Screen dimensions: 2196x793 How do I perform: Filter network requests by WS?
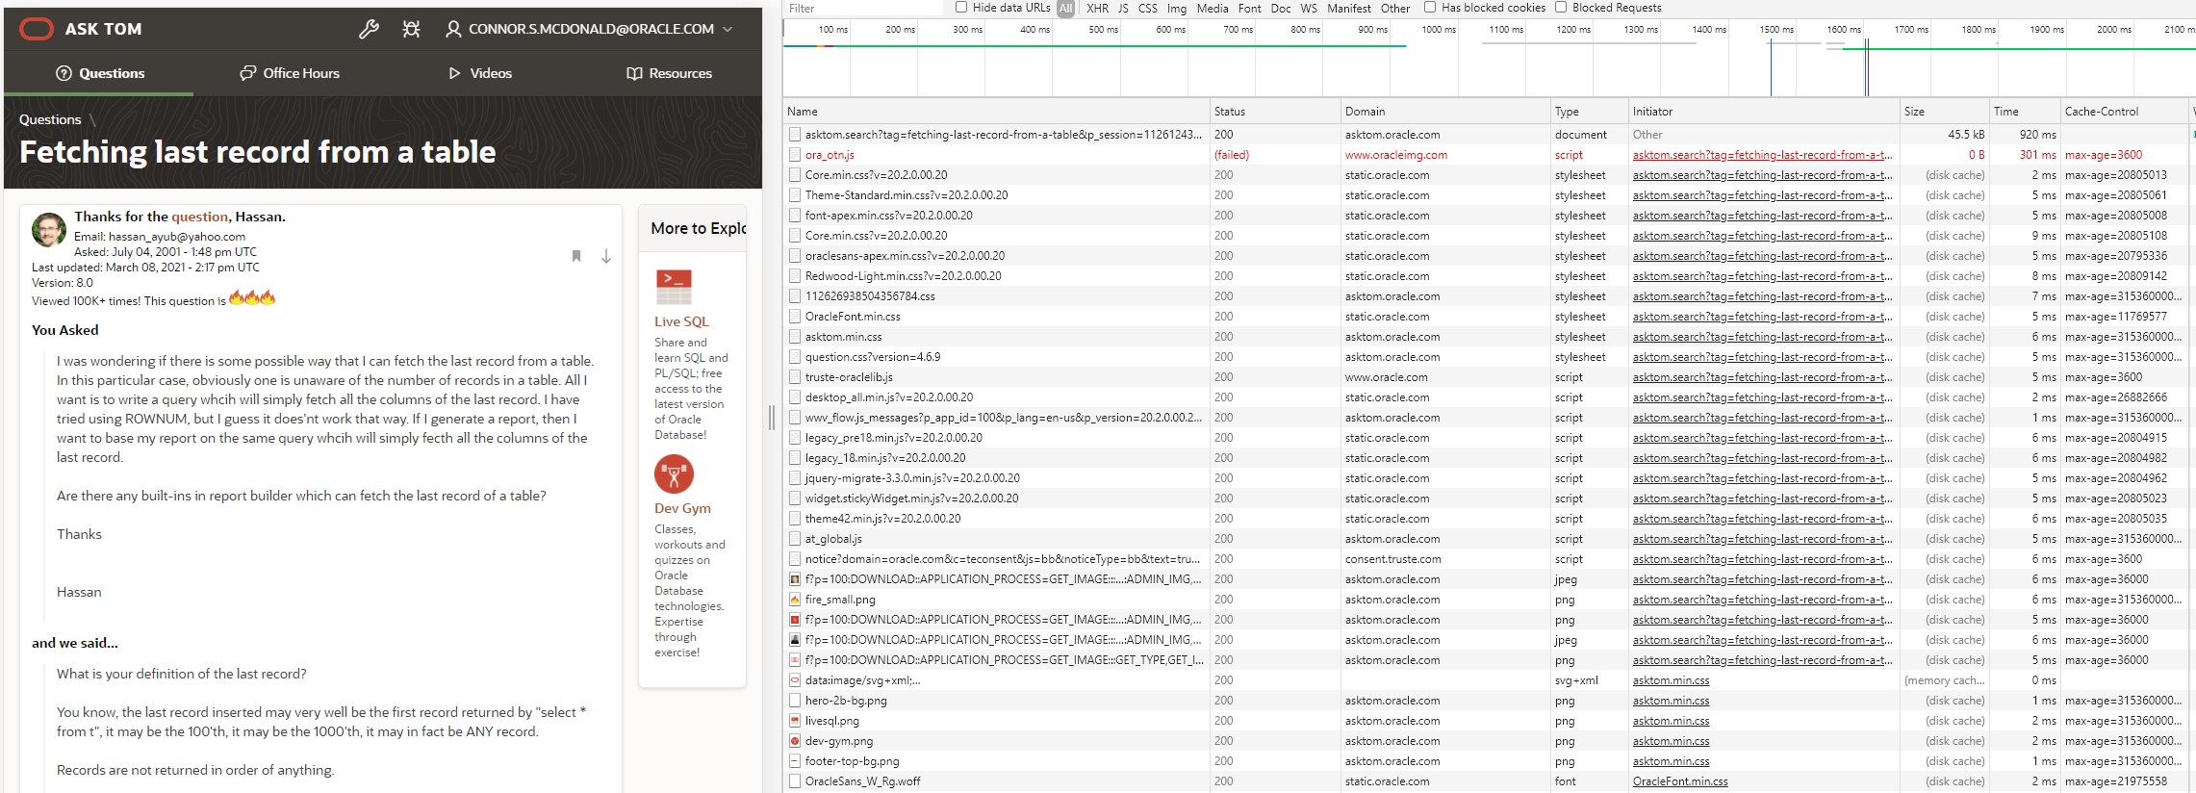coord(1309,8)
